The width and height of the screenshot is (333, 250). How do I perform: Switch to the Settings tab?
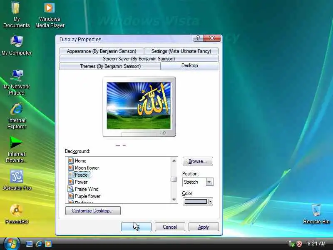click(181, 51)
